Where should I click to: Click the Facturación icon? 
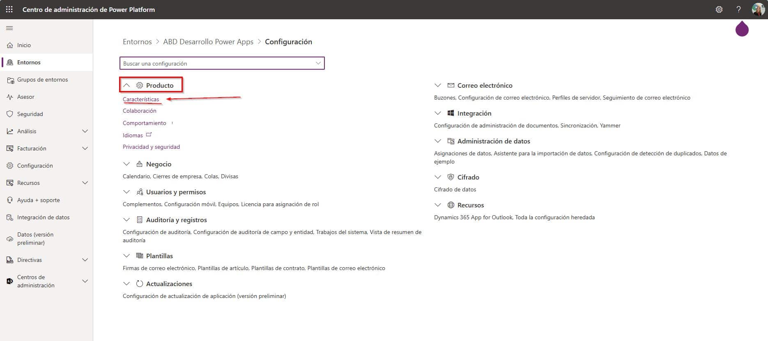coord(10,148)
